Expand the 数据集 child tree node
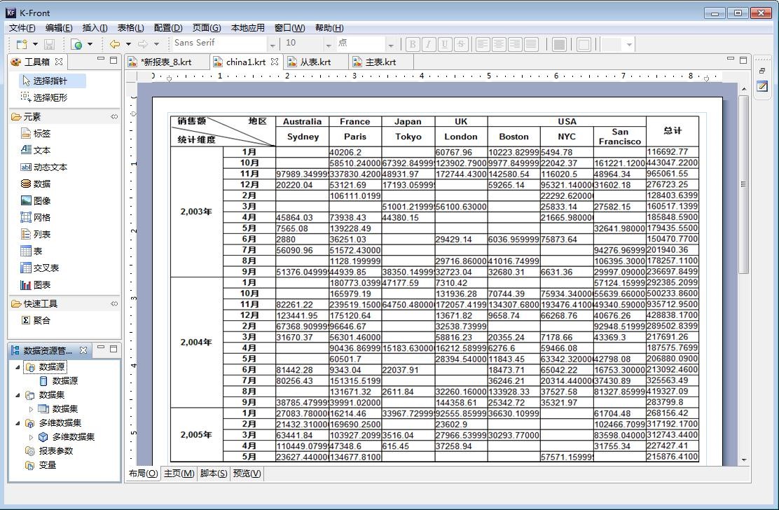This screenshot has width=779, height=510. click(x=31, y=408)
